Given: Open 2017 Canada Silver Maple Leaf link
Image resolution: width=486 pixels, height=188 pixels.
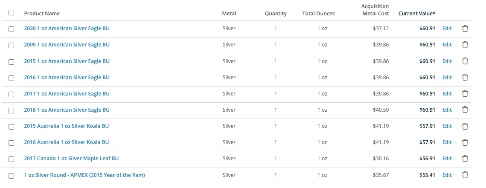Looking at the screenshot, I should tap(71, 159).
